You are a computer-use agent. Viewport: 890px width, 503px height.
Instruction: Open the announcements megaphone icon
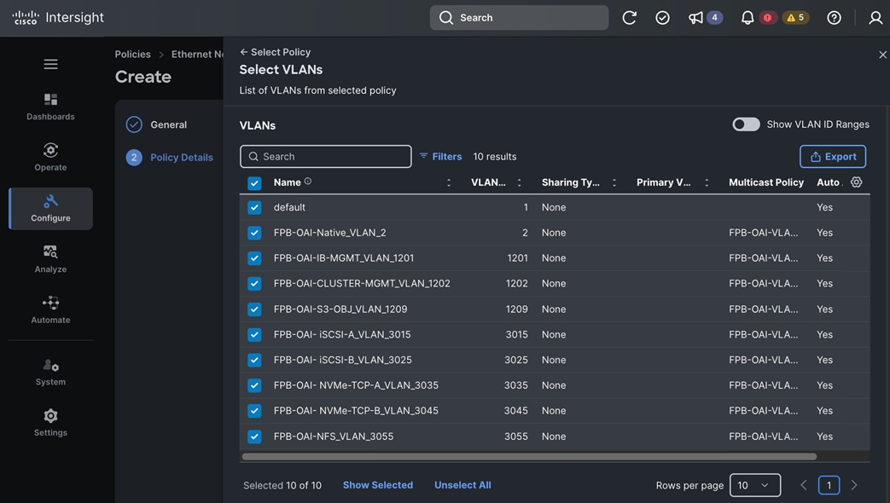[x=695, y=18]
